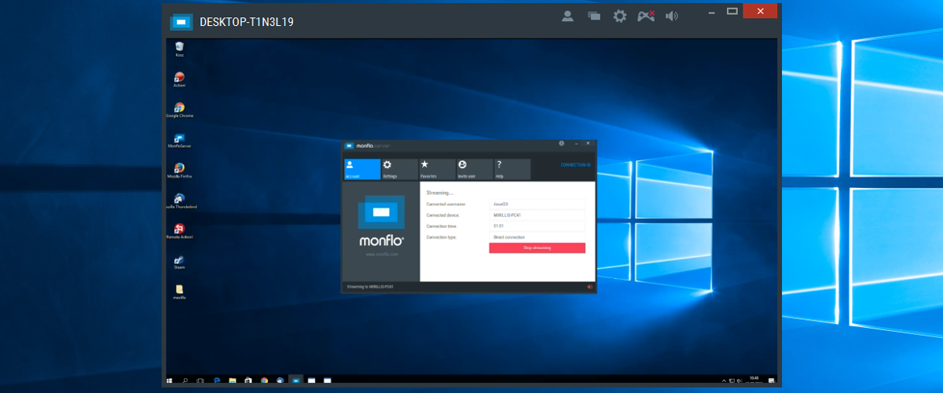Select Google Chrome desktop shortcut
The height and width of the screenshot is (393, 943).
179,109
